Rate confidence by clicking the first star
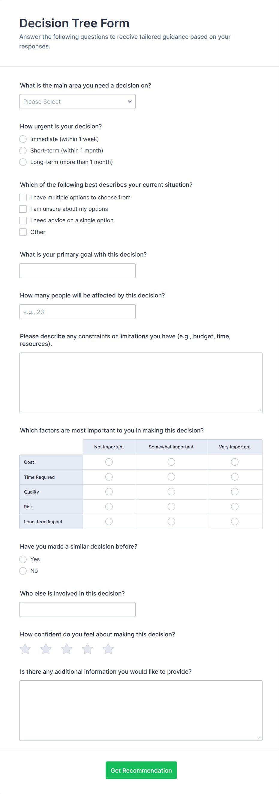Image resolution: width=279 pixels, height=794 pixels. [25, 648]
